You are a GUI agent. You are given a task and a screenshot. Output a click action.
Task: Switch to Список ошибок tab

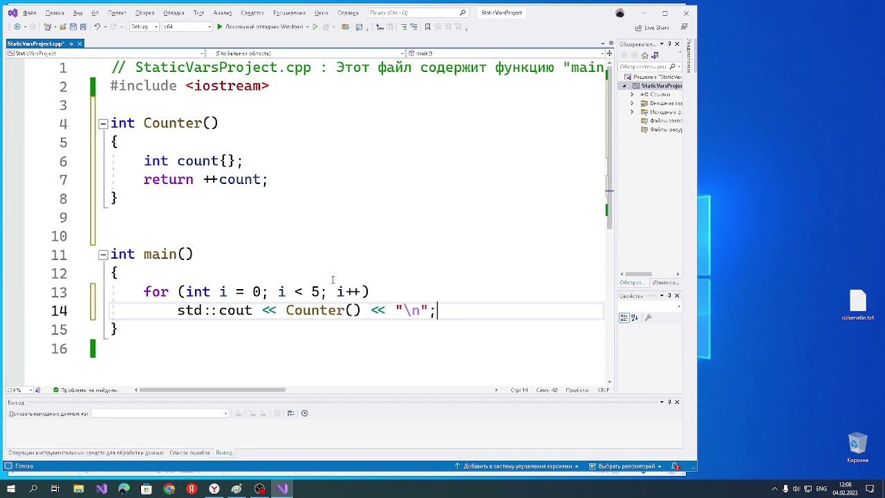[x=189, y=453]
